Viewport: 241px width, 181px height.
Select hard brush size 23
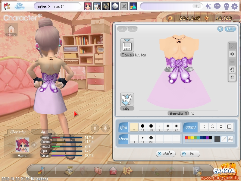click(x=151, y=127)
